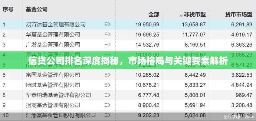Screen dimensions: 256x121
Task: Open the detail icon for 招商基金管理有限公司
Action: 107,105
